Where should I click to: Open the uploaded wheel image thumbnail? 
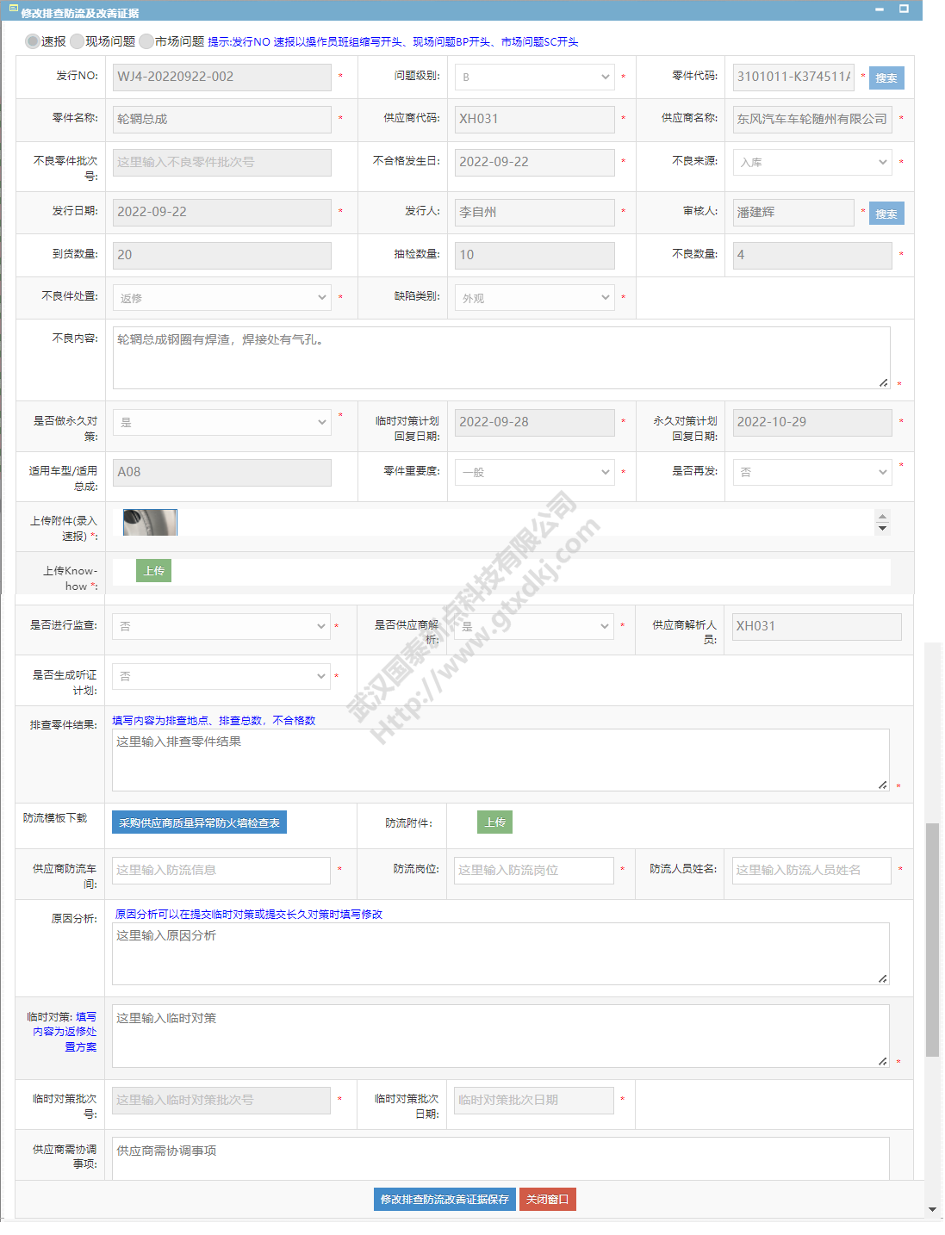coord(150,523)
